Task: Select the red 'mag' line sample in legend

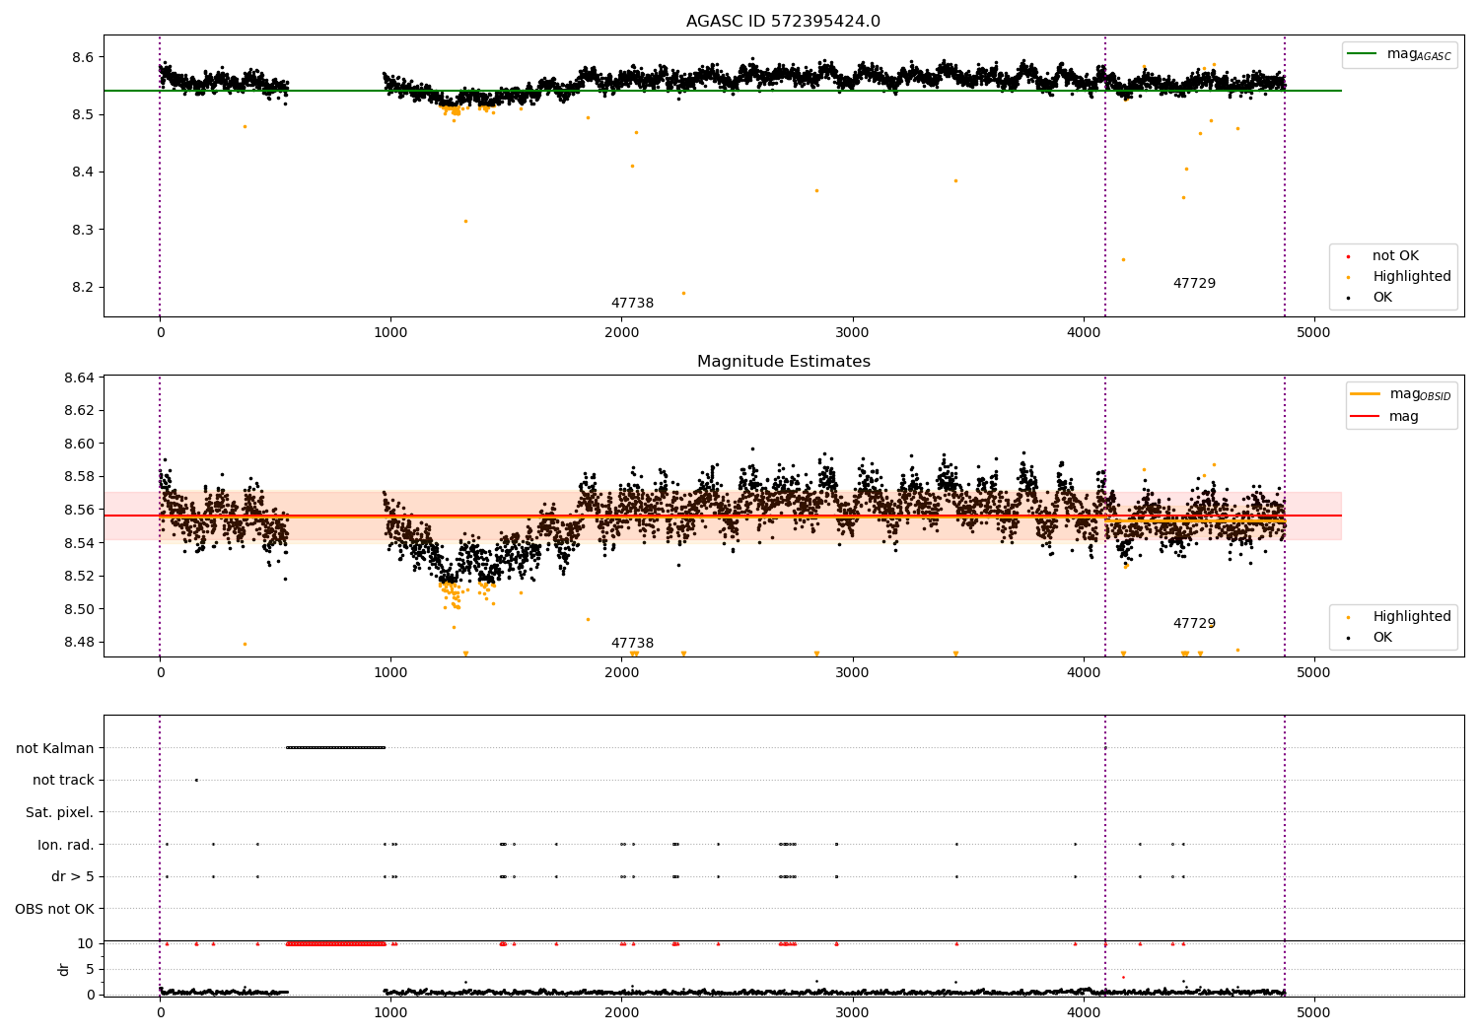Action: pyautogui.click(x=1366, y=416)
